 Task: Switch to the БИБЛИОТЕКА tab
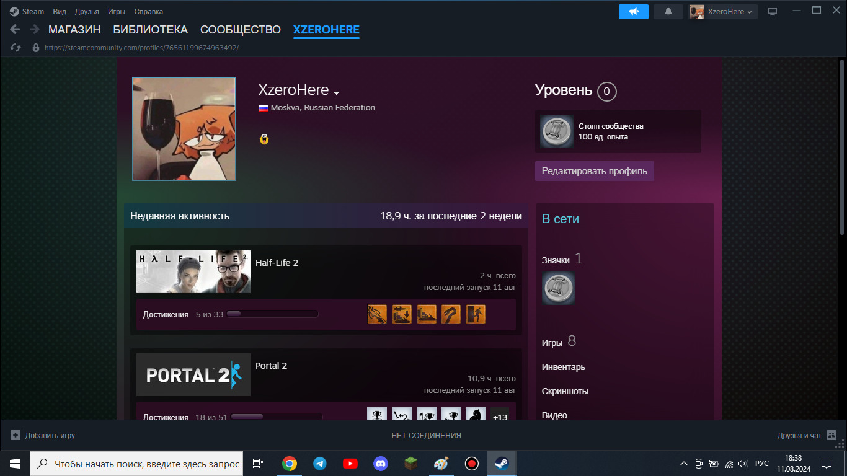pos(150,30)
